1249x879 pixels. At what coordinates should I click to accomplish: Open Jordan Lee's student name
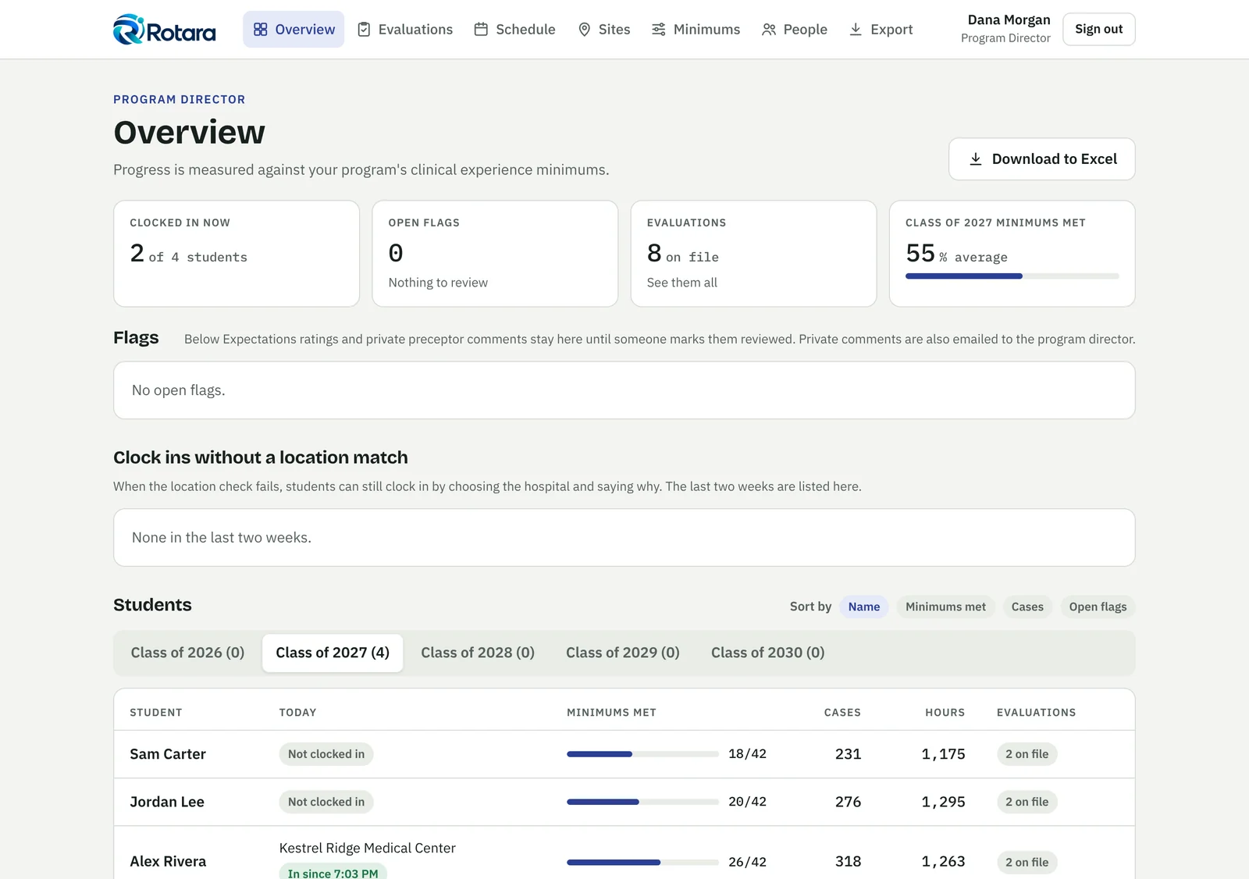167,802
